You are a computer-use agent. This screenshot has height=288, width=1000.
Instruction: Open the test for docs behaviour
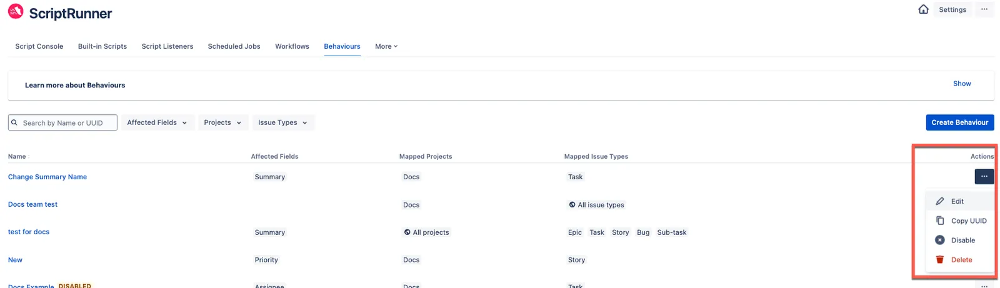29,232
